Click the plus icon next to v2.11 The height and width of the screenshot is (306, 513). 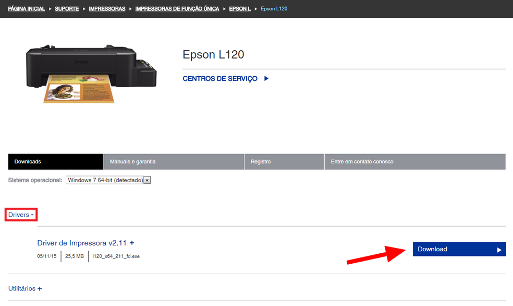(x=132, y=243)
